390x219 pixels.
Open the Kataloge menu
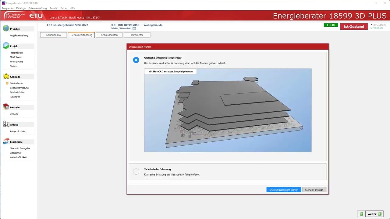[21, 8]
